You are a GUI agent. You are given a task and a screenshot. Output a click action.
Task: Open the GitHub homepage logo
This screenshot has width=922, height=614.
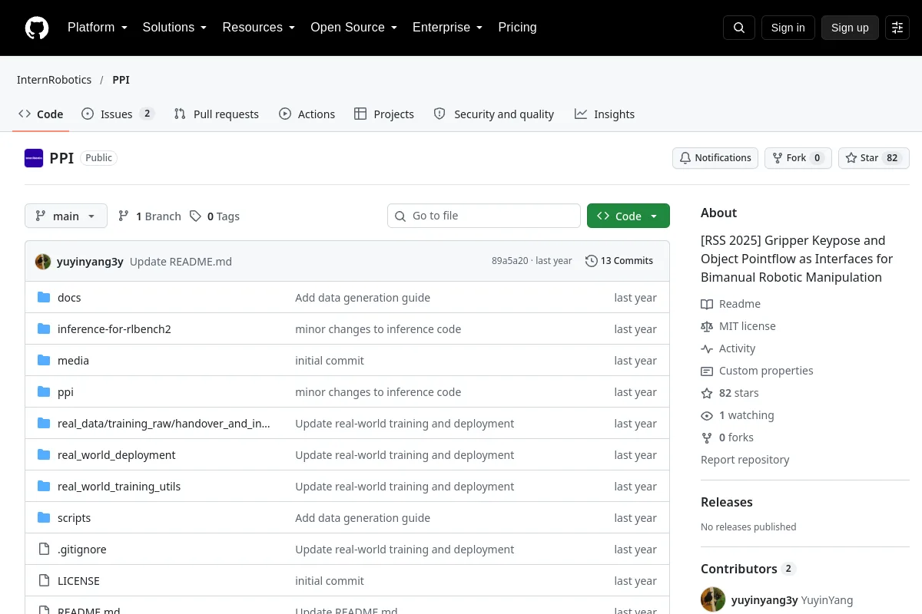point(37,28)
